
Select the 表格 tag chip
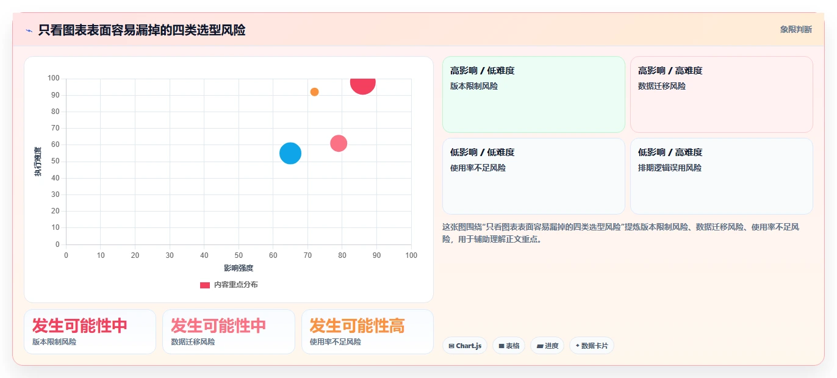pyautogui.click(x=509, y=346)
